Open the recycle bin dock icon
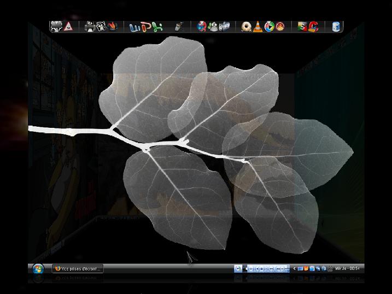This screenshot has width=392, height=294. [336, 26]
